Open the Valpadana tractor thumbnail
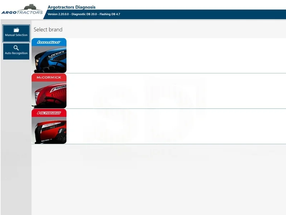This screenshot has width=286, height=215. [x=49, y=128]
